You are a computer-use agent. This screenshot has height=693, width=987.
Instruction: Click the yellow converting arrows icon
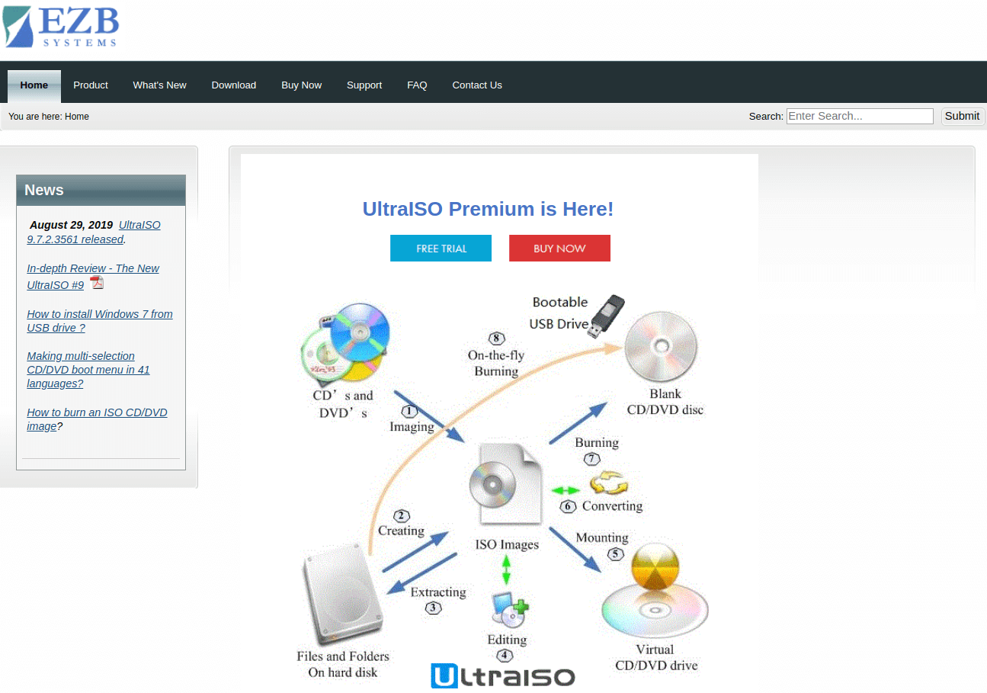click(609, 484)
